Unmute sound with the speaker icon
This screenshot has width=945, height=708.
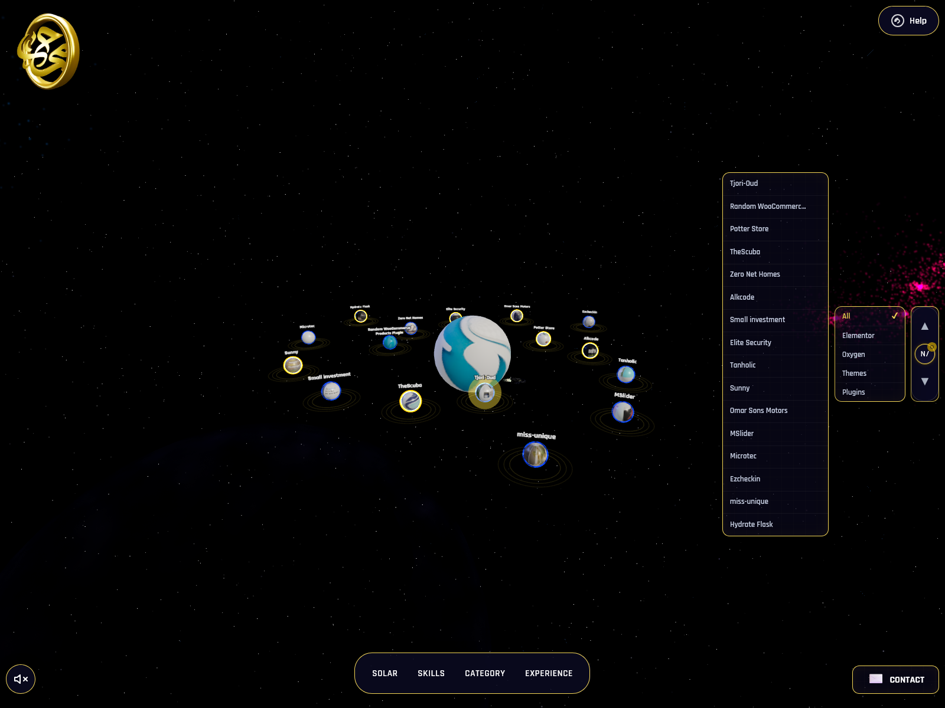point(21,679)
